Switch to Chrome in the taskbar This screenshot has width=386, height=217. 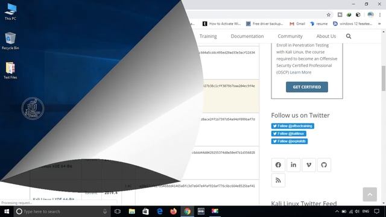pyautogui.click(x=187, y=212)
